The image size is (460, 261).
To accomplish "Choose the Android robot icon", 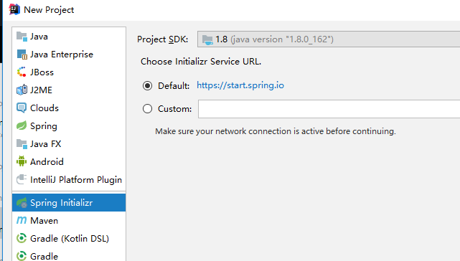I will (22, 161).
